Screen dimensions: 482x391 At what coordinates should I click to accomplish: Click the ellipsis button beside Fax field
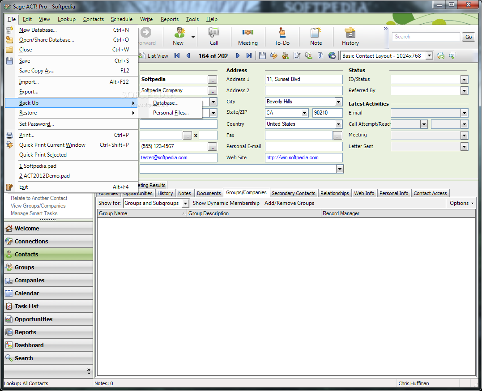coord(337,136)
